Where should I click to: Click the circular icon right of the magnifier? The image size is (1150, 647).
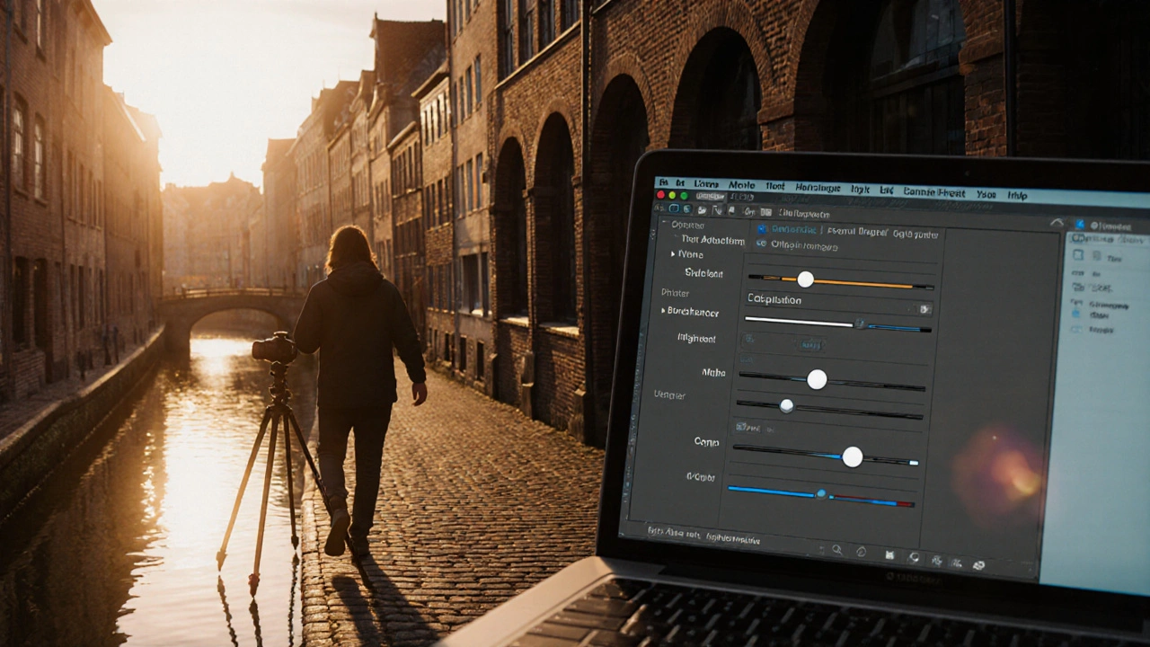pos(861,552)
